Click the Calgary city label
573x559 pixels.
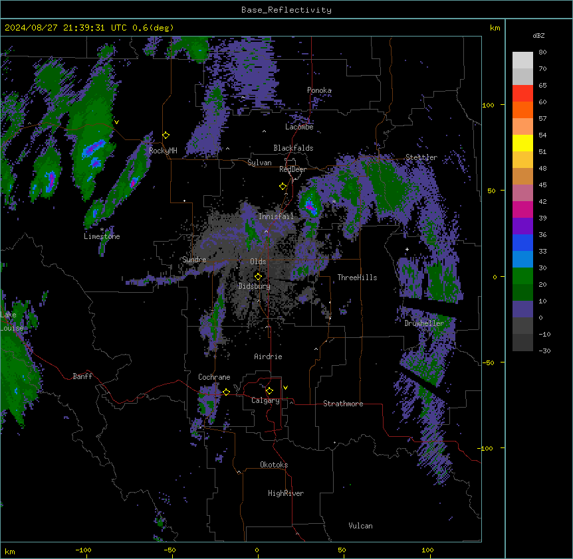(265, 400)
